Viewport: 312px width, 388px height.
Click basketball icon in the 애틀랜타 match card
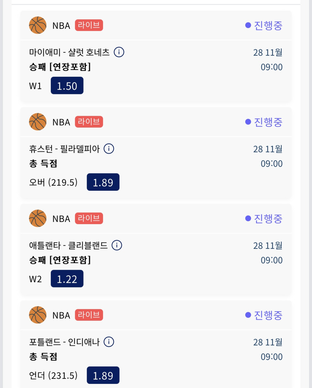pyautogui.click(x=38, y=219)
